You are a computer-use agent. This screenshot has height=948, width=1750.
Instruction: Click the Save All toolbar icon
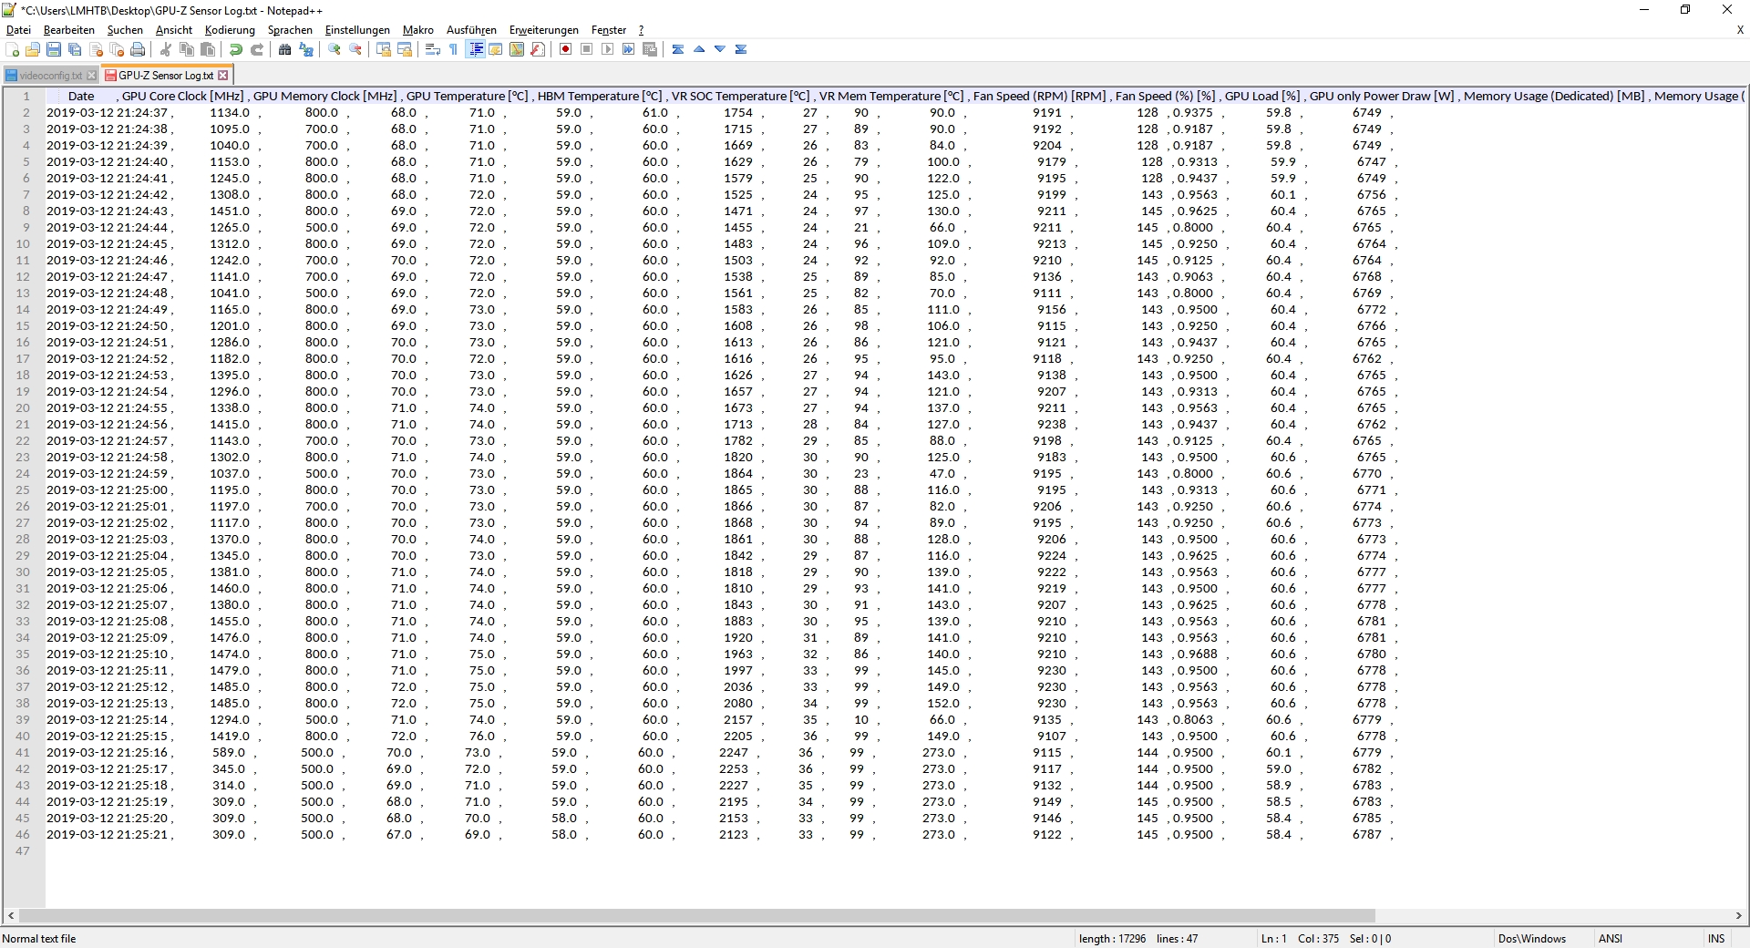[x=75, y=50]
